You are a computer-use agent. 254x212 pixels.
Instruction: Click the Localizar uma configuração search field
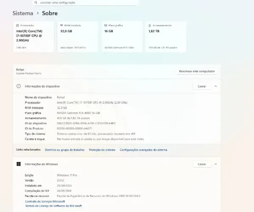86,3
